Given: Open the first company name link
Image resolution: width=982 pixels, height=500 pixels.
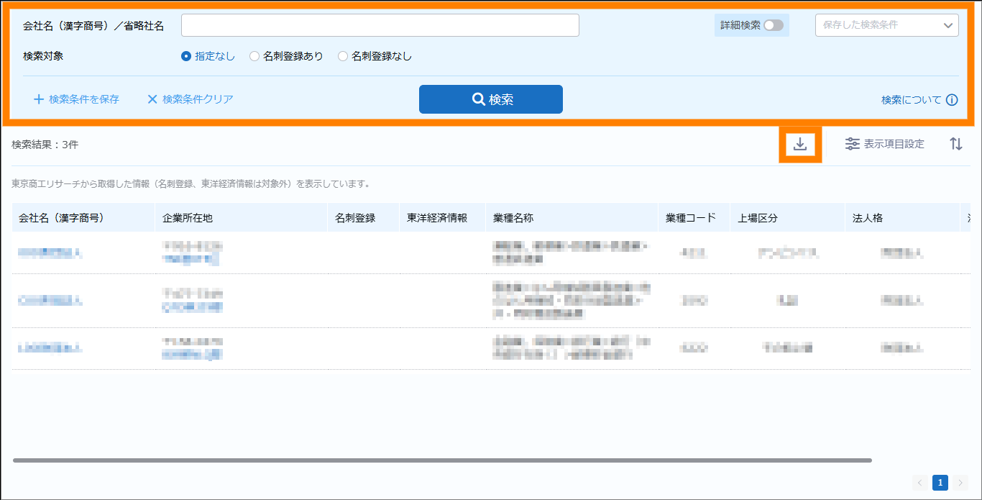Looking at the screenshot, I should (x=50, y=253).
